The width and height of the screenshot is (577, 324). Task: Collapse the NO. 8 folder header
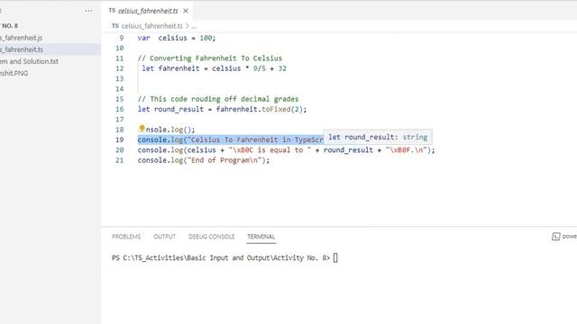tap(10, 26)
